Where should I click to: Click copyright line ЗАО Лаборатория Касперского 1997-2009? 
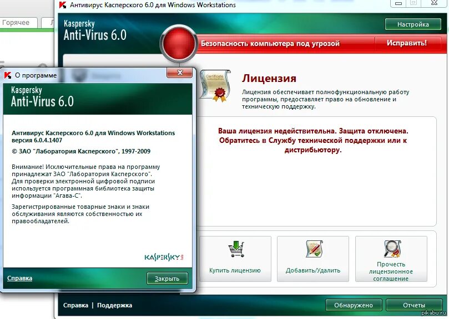pos(81,152)
